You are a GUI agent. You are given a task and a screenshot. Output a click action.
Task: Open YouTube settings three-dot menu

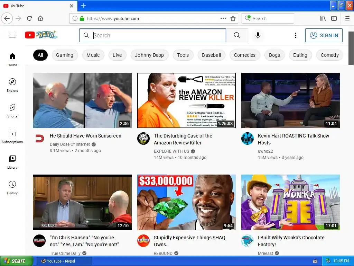tap(295, 35)
